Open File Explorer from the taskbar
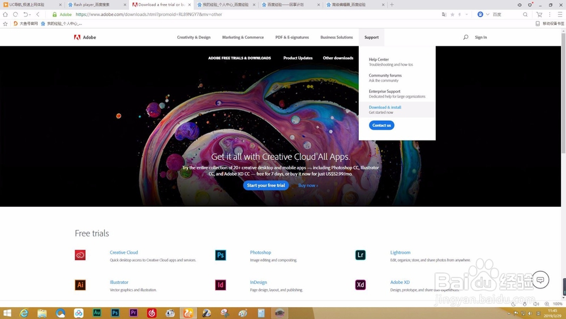Viewport: 566px width, 319px height. (42, 313)
